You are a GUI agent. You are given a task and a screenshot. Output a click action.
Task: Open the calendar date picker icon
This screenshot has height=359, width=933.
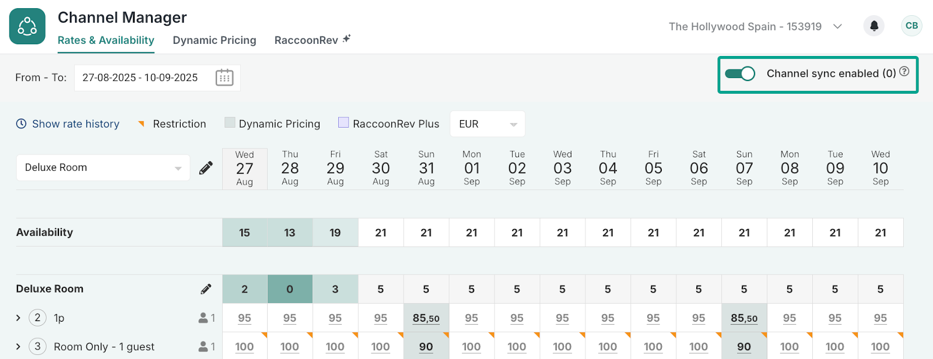click(x=225, y=78)
